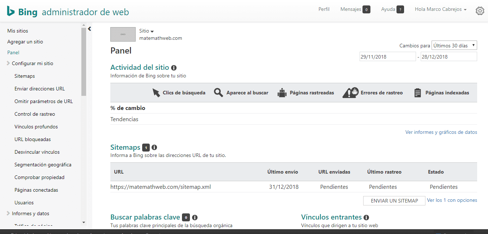Click the matemathweb.com site name
The width and height of the screenshot is (488, 234).
pos(161,38)
